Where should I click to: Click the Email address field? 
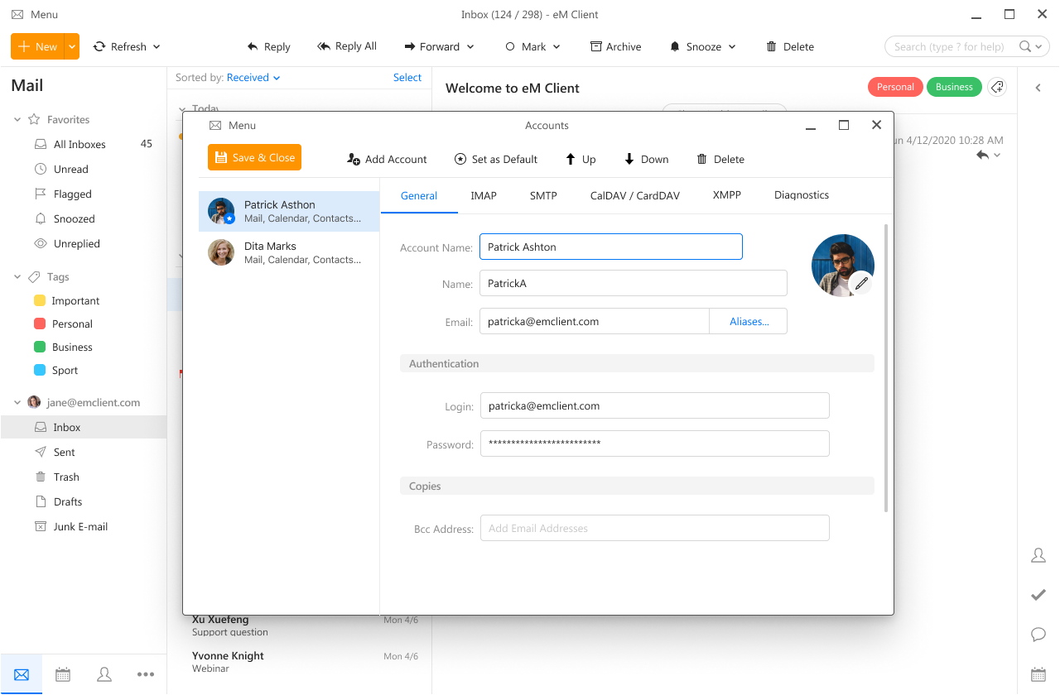(595, 321)
